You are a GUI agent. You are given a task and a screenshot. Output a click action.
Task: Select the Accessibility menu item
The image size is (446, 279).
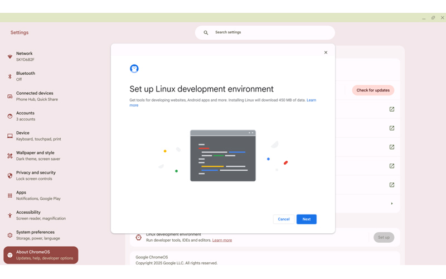click(x=41, y=215)
